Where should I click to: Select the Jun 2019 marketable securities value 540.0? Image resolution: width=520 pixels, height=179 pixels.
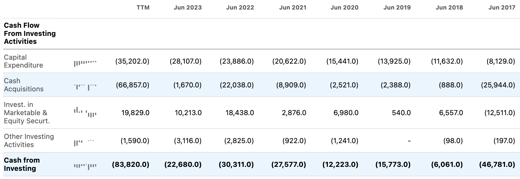pyautogui.click(x=401, y=113)
